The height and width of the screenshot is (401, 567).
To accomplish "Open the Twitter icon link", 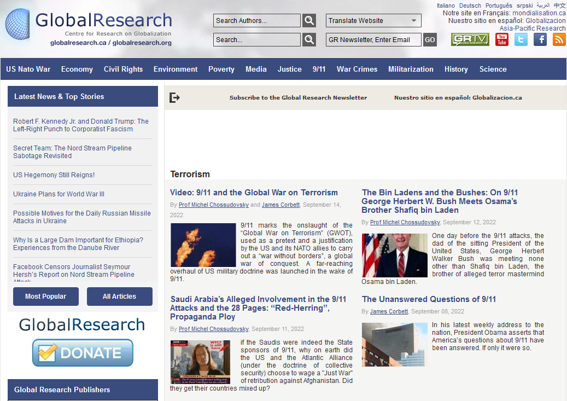I will pos(521,39).
